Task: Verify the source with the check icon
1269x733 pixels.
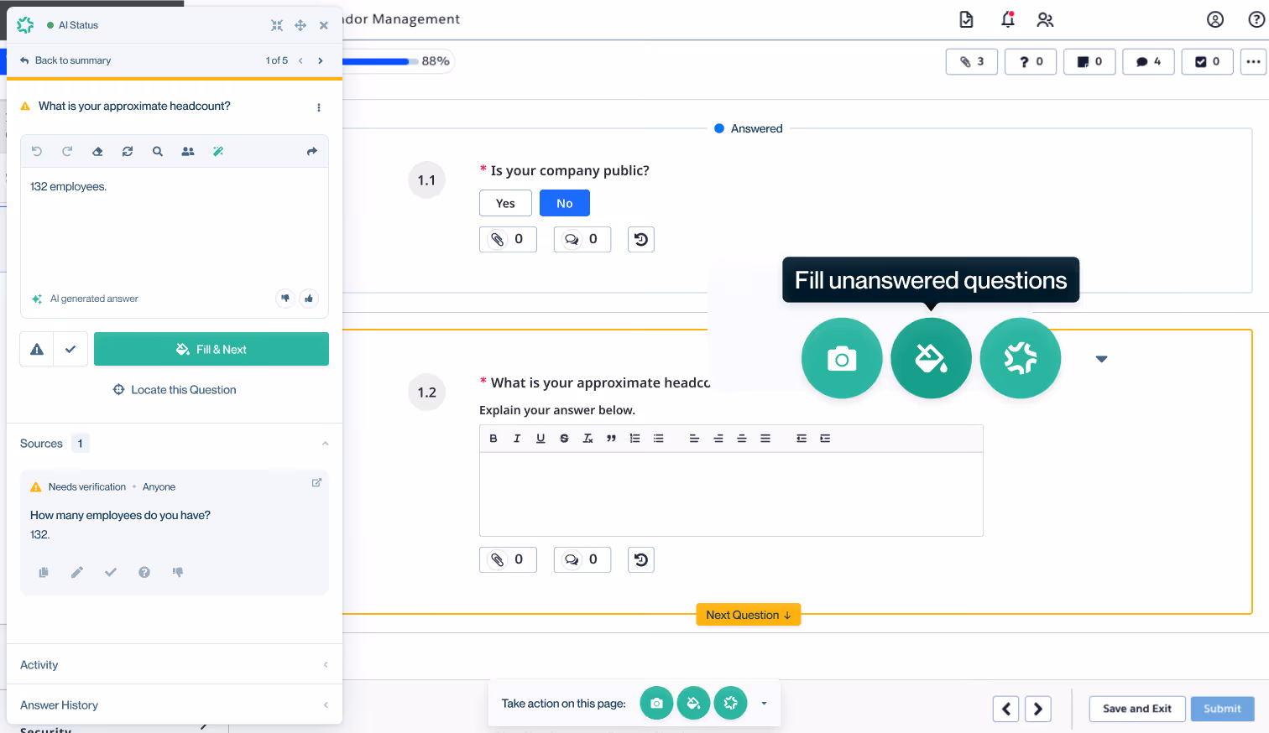Action: point(111,572)
